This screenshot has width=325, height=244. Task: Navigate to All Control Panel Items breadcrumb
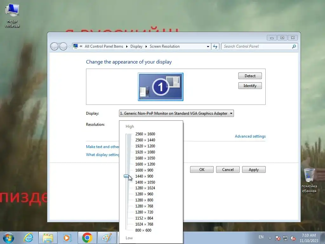104,46
